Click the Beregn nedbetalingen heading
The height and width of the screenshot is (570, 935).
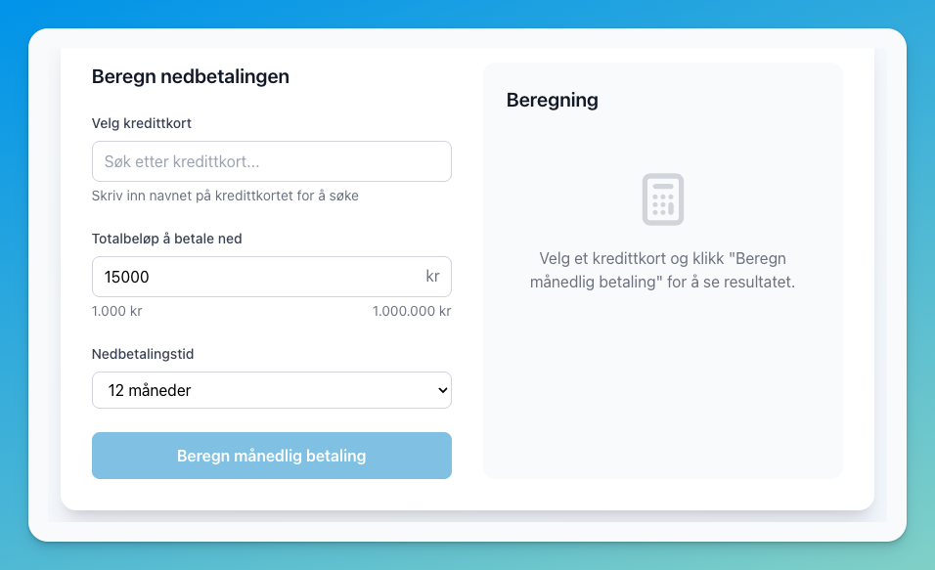coord(190,76)
